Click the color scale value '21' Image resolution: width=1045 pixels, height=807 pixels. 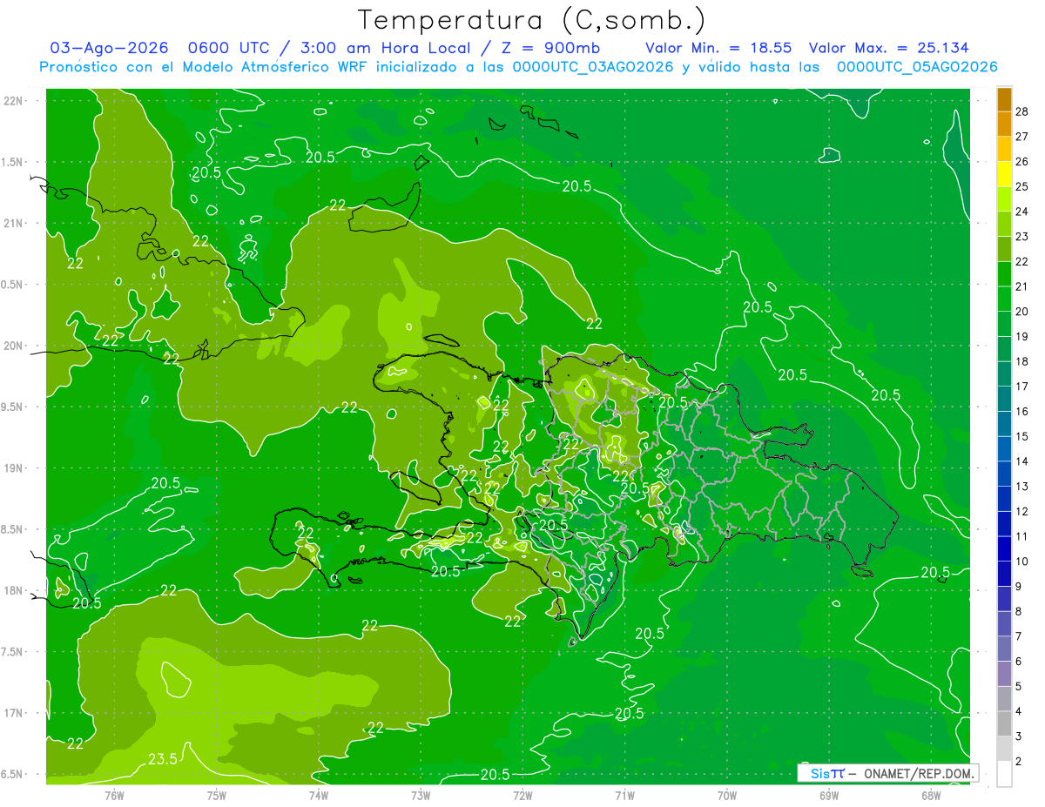point(1022,286)
